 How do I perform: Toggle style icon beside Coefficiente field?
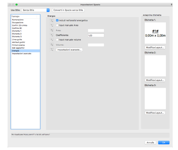click(52, 35)
